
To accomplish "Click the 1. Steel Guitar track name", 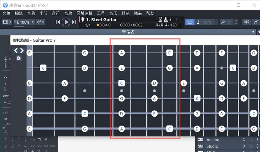I will [101, 19].
